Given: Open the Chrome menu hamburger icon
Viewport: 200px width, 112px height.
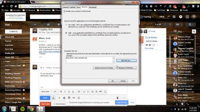Looking at the screenshot, I should 198,6.
